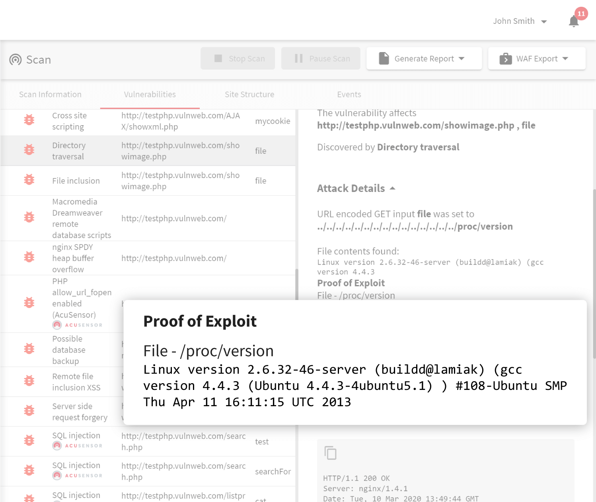Screen dimensions: 596x502
Task: Click the Stop Scan button
Action: click(238, 58)
